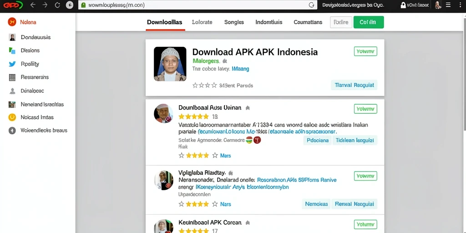Screen dimensions: 466x233
Task: Click Yotwnv on Download APK APK Indonesia card
Action: pyautogui.click(x=365, y=51)
